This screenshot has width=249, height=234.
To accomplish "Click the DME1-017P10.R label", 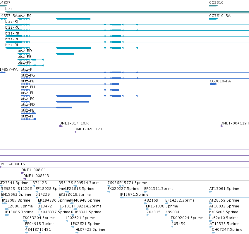I will (x=74, y=123).
